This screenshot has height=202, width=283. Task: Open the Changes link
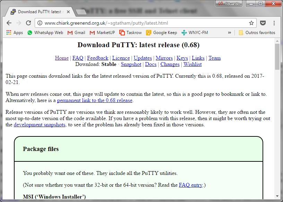(170, 64)
